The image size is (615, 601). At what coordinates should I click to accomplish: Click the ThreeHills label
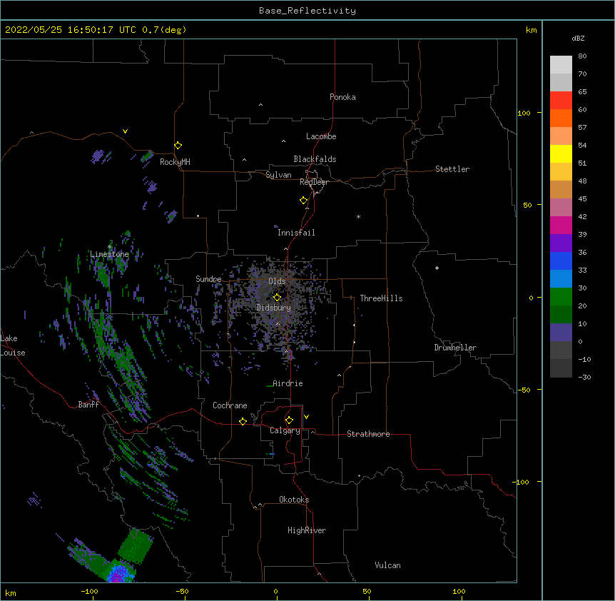pyautogui.click(x=381, y=298)
